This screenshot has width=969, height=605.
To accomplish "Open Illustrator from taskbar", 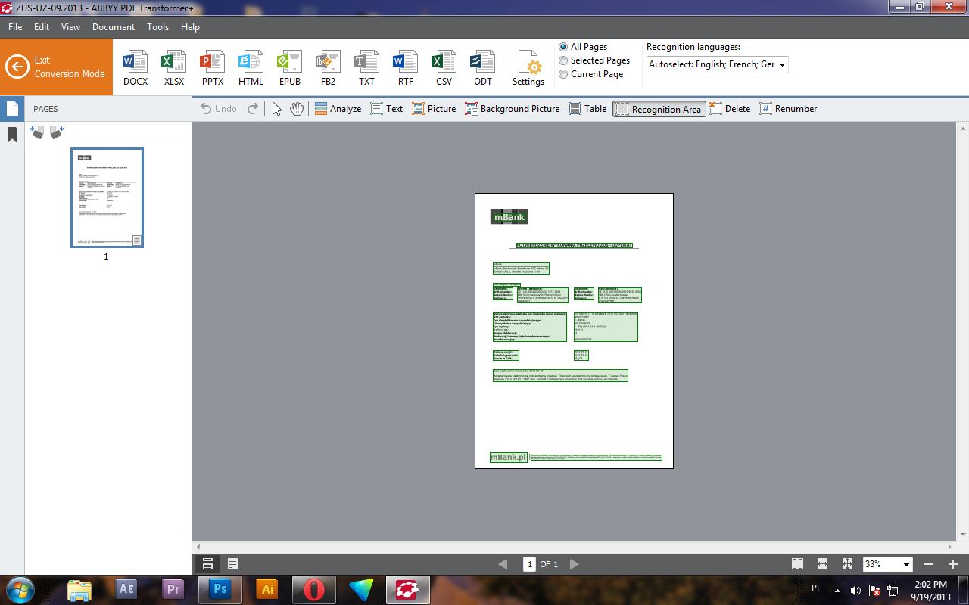I will [267, 589].
